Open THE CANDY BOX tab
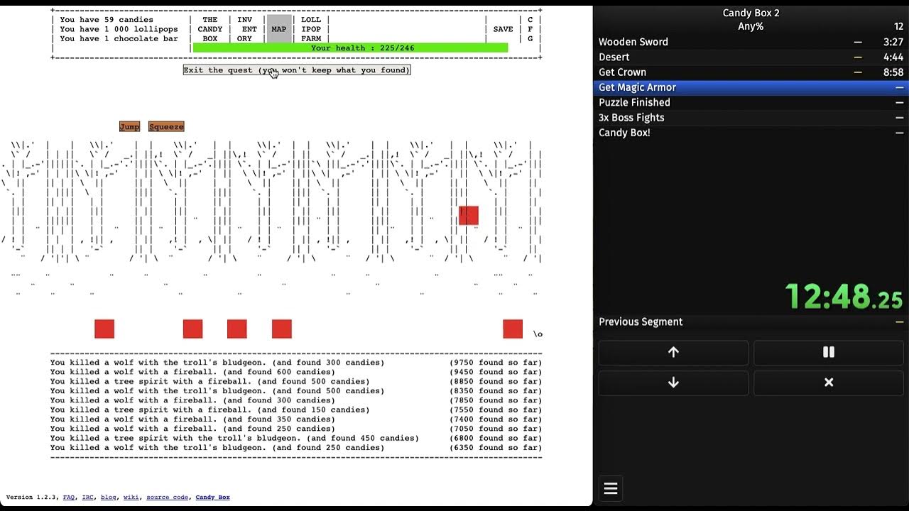This screenshot has height=511, width=909. pyautogui.click(x=210, y=29)
